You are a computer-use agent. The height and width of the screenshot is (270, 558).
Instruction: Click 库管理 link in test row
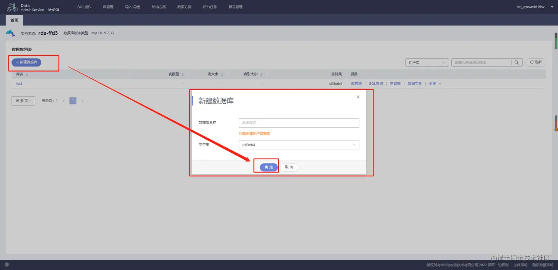(x=356, y=84)
